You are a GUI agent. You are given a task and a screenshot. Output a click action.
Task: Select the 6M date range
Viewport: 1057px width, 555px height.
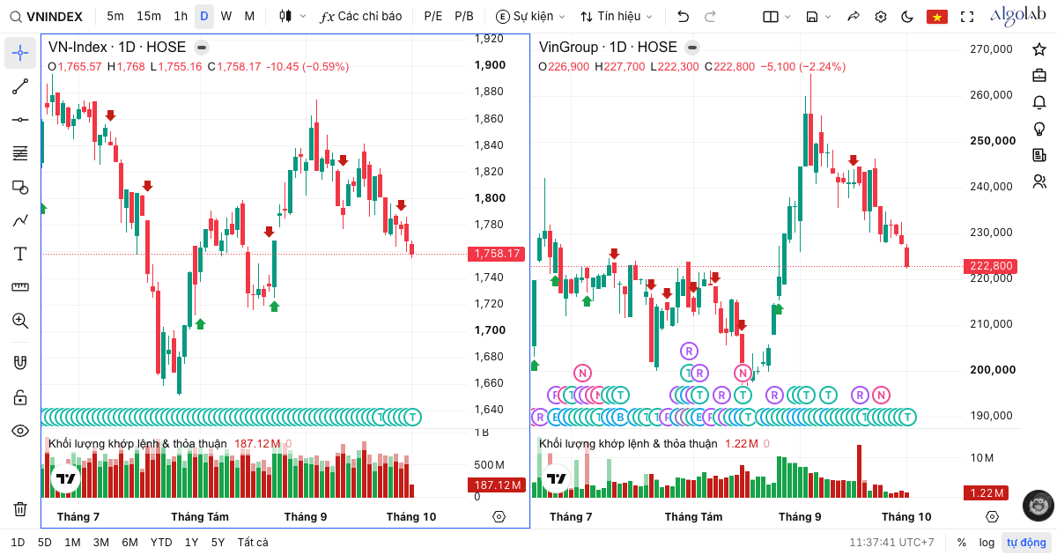[129, 543]
